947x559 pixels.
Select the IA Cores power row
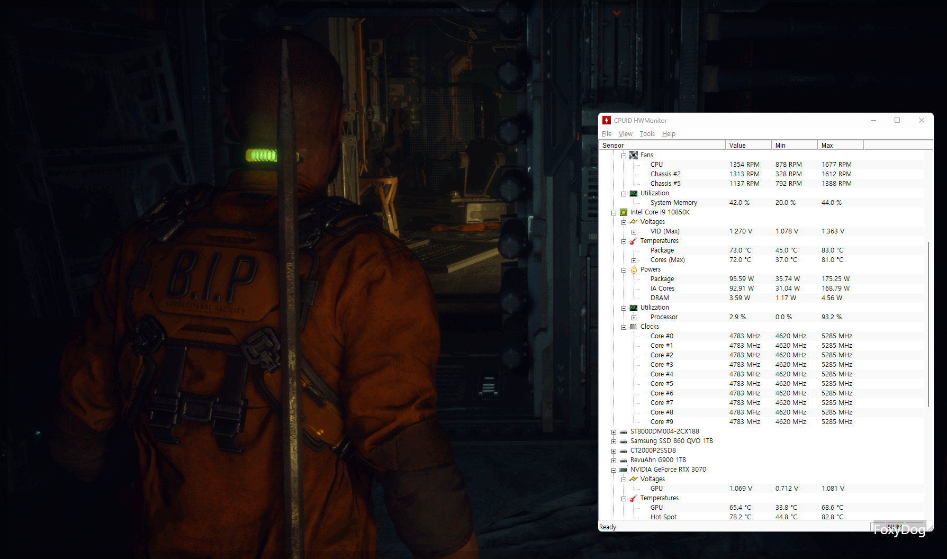762,288
